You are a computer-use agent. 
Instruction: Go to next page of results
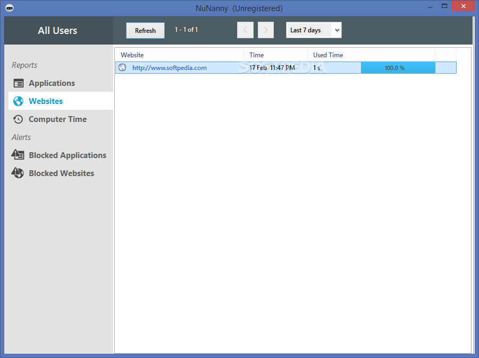[x=265, y=30]
